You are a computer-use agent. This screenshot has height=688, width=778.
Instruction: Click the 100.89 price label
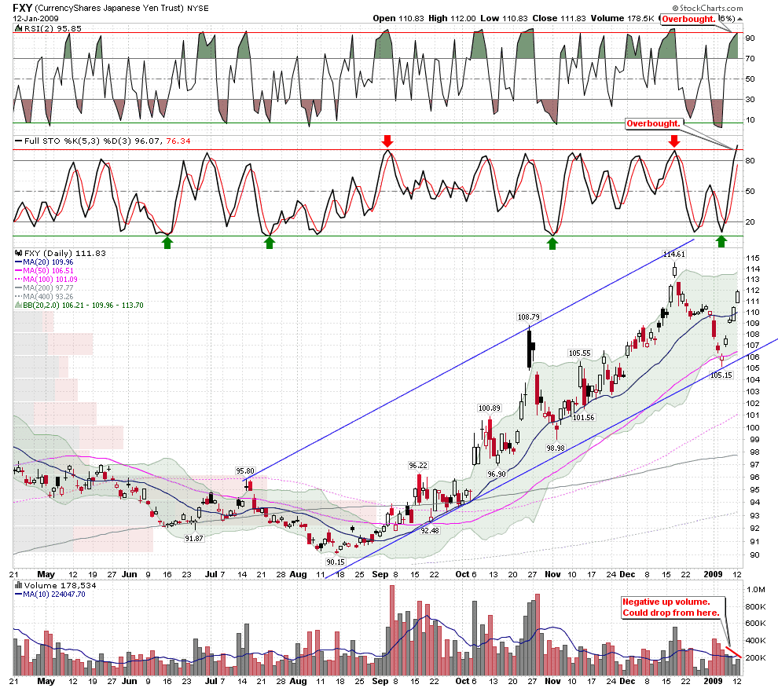[x=490, y=408]
